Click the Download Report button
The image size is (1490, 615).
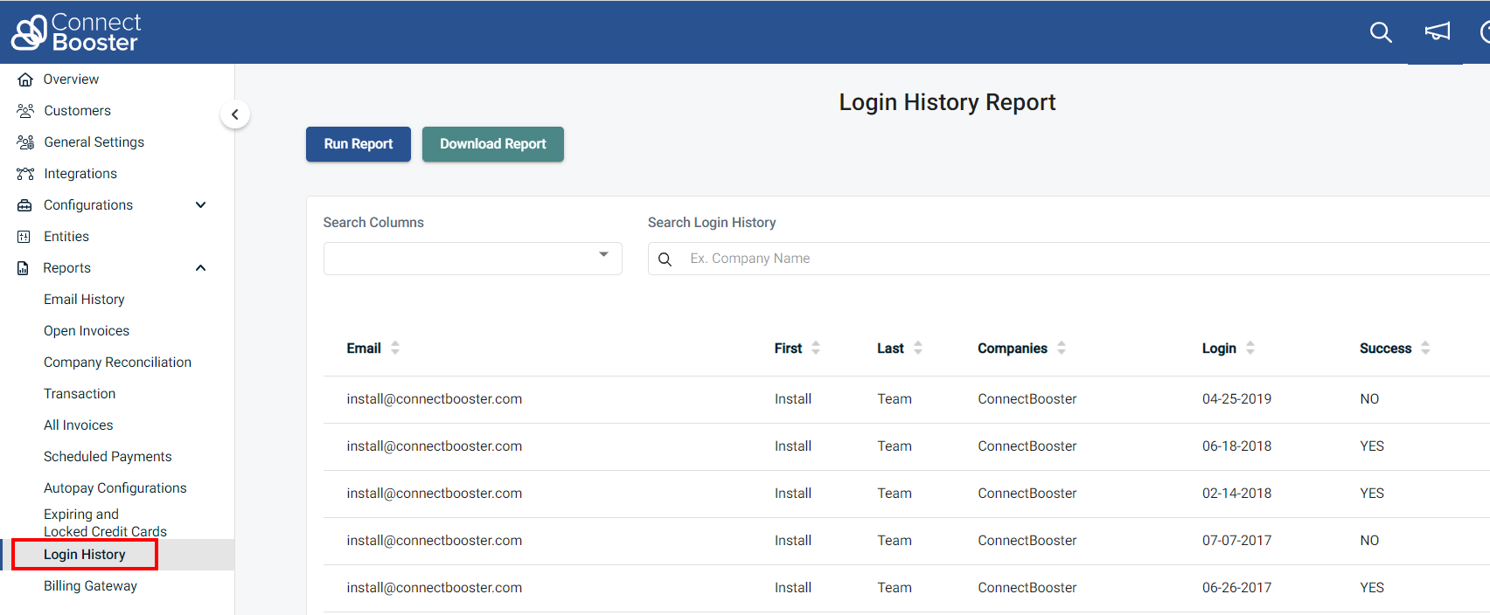click(x=492, y=144)
